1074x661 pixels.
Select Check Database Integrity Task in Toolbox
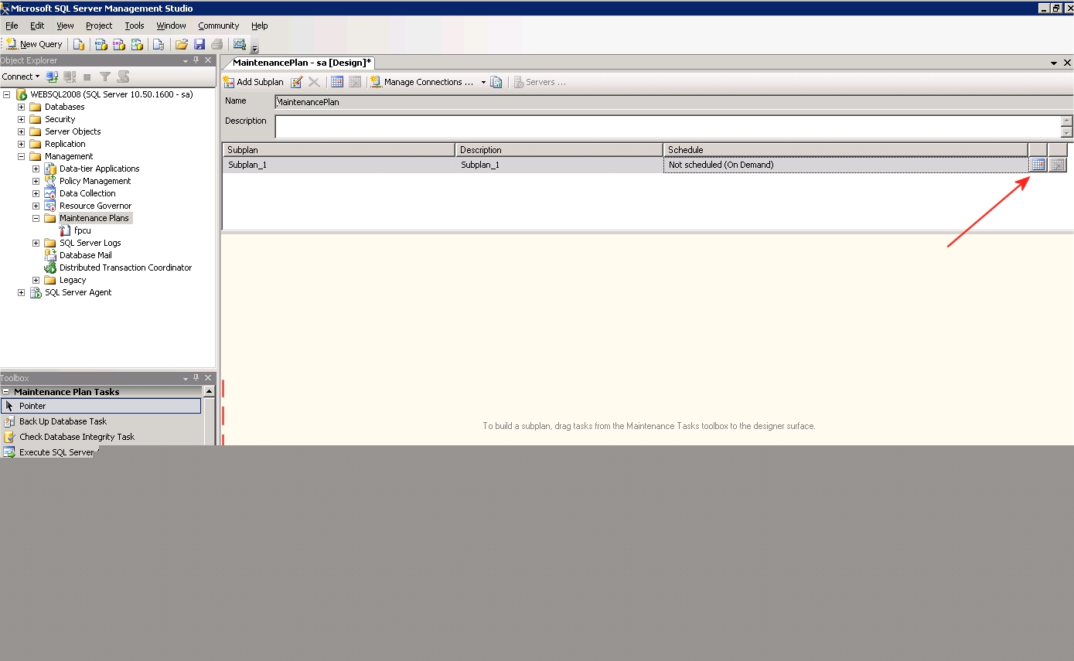[101, 437]
